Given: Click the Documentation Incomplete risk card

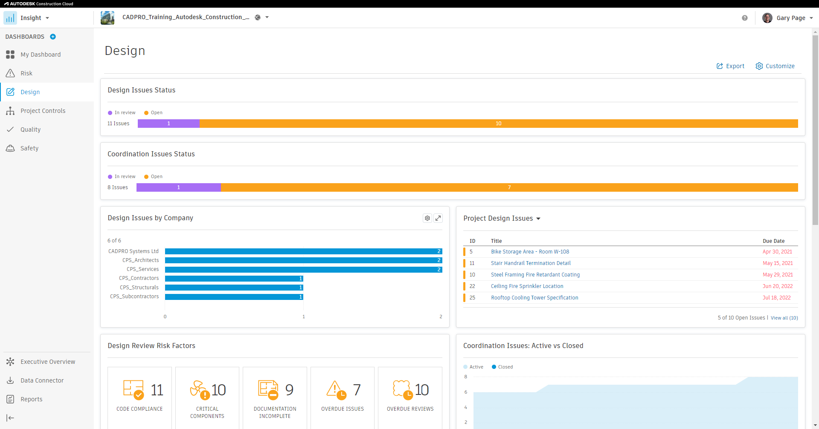Looking at the screenshot, I should 275,397.
